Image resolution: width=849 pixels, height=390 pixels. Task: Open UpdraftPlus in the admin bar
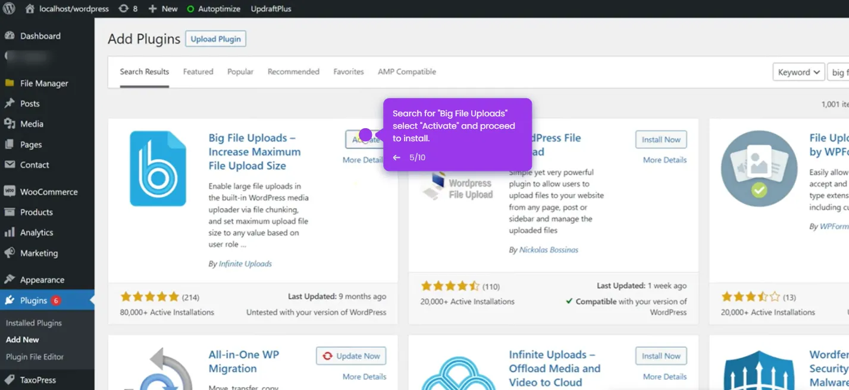click(271, 9)
